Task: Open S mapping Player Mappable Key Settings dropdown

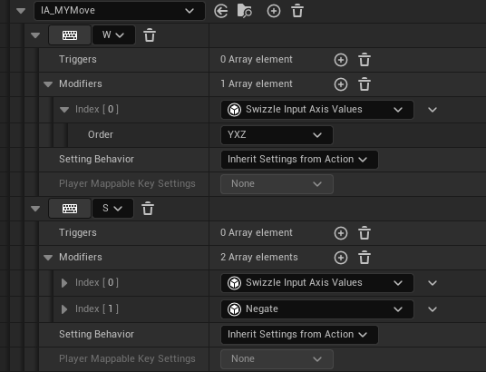Action: (277, 359)
